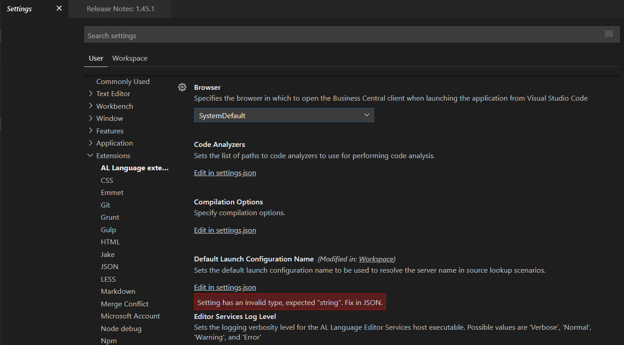Select AL Language extension in the sidebar
The height and width of the screenshot is (345, 624).
135,168
